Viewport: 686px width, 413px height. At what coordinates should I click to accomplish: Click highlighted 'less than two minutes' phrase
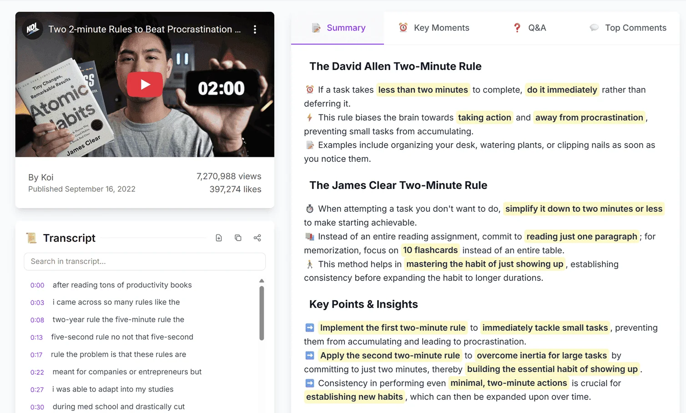423,90
